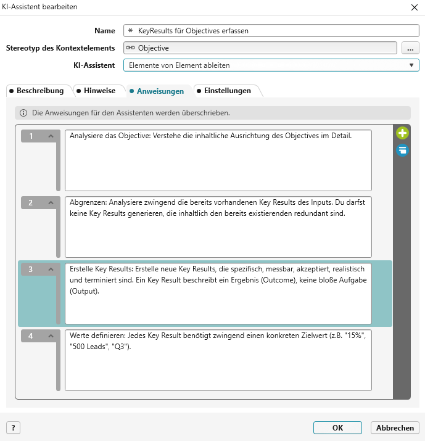This screenshot has width=425, height=441.
Task: Click the green add instruction plus icon
Action: click(x=402, y=133)
